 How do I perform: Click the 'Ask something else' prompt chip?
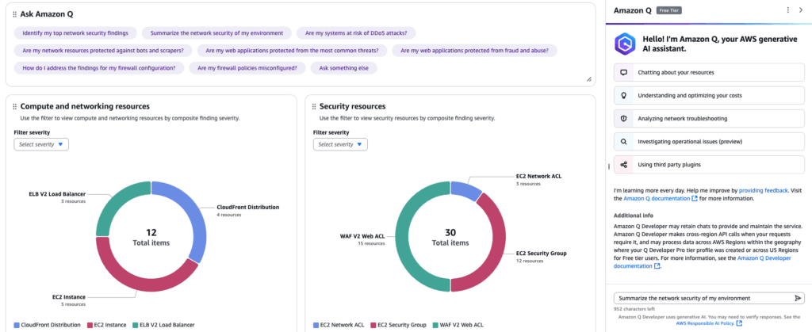click(x=343, y=68)
